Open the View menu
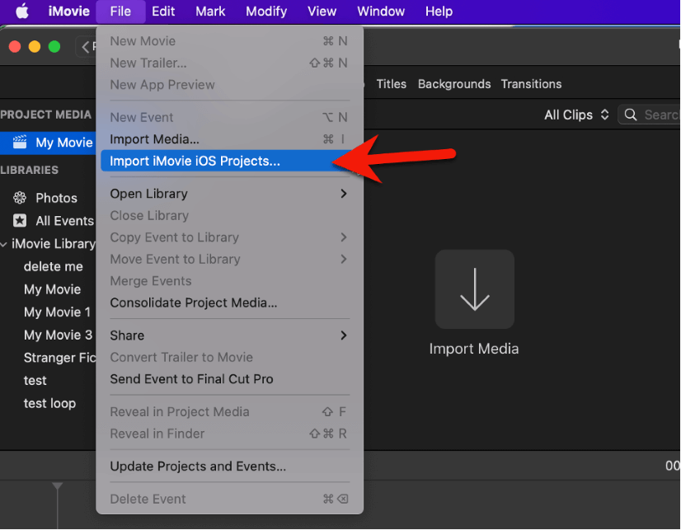This screenshot has width=681, height=530. tap(322, 12)
